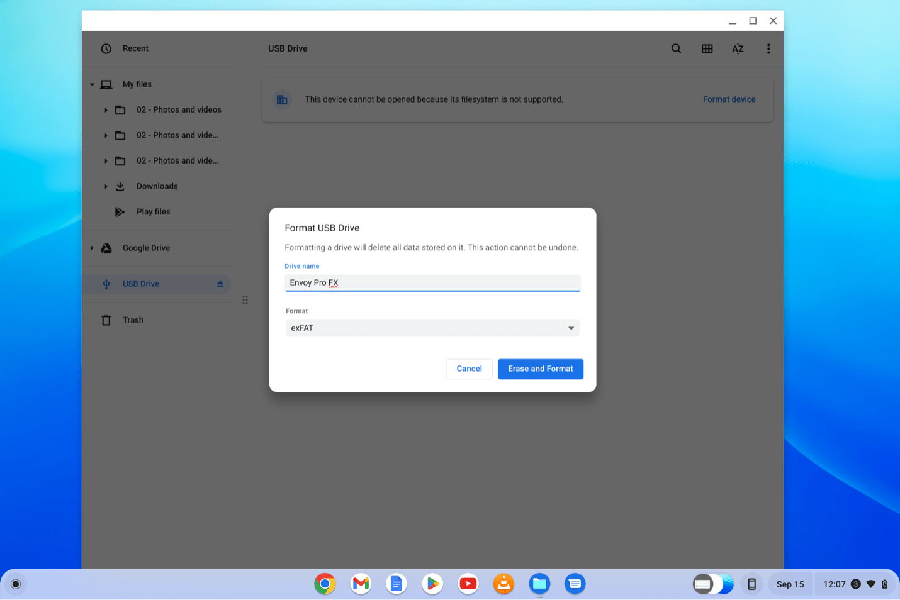Open the exFAT format dropdown
Screen dimensions: 900x600
[432, 328]
